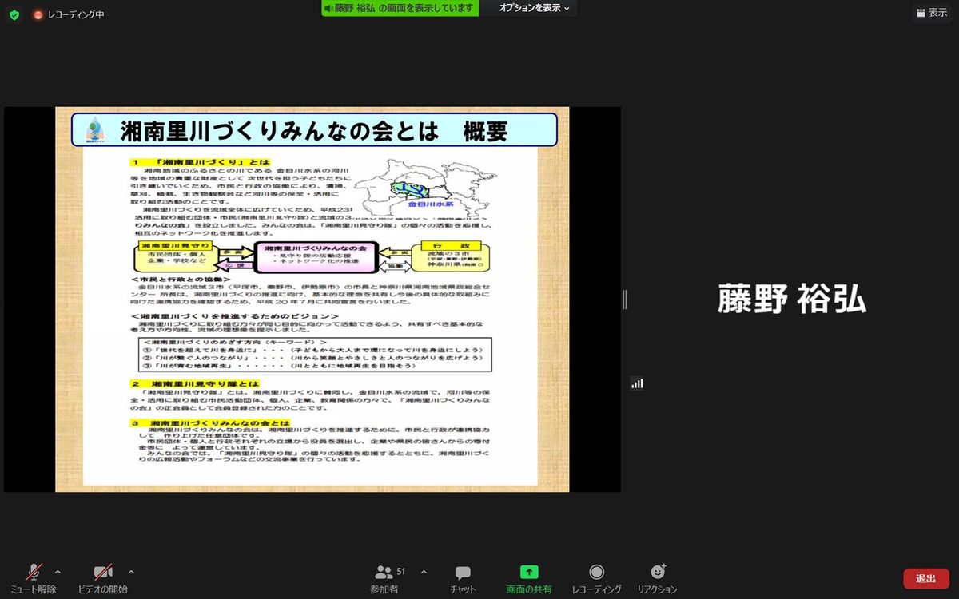
Task: Expand audio options arrow beside microphone
Action: pos(58,572)
